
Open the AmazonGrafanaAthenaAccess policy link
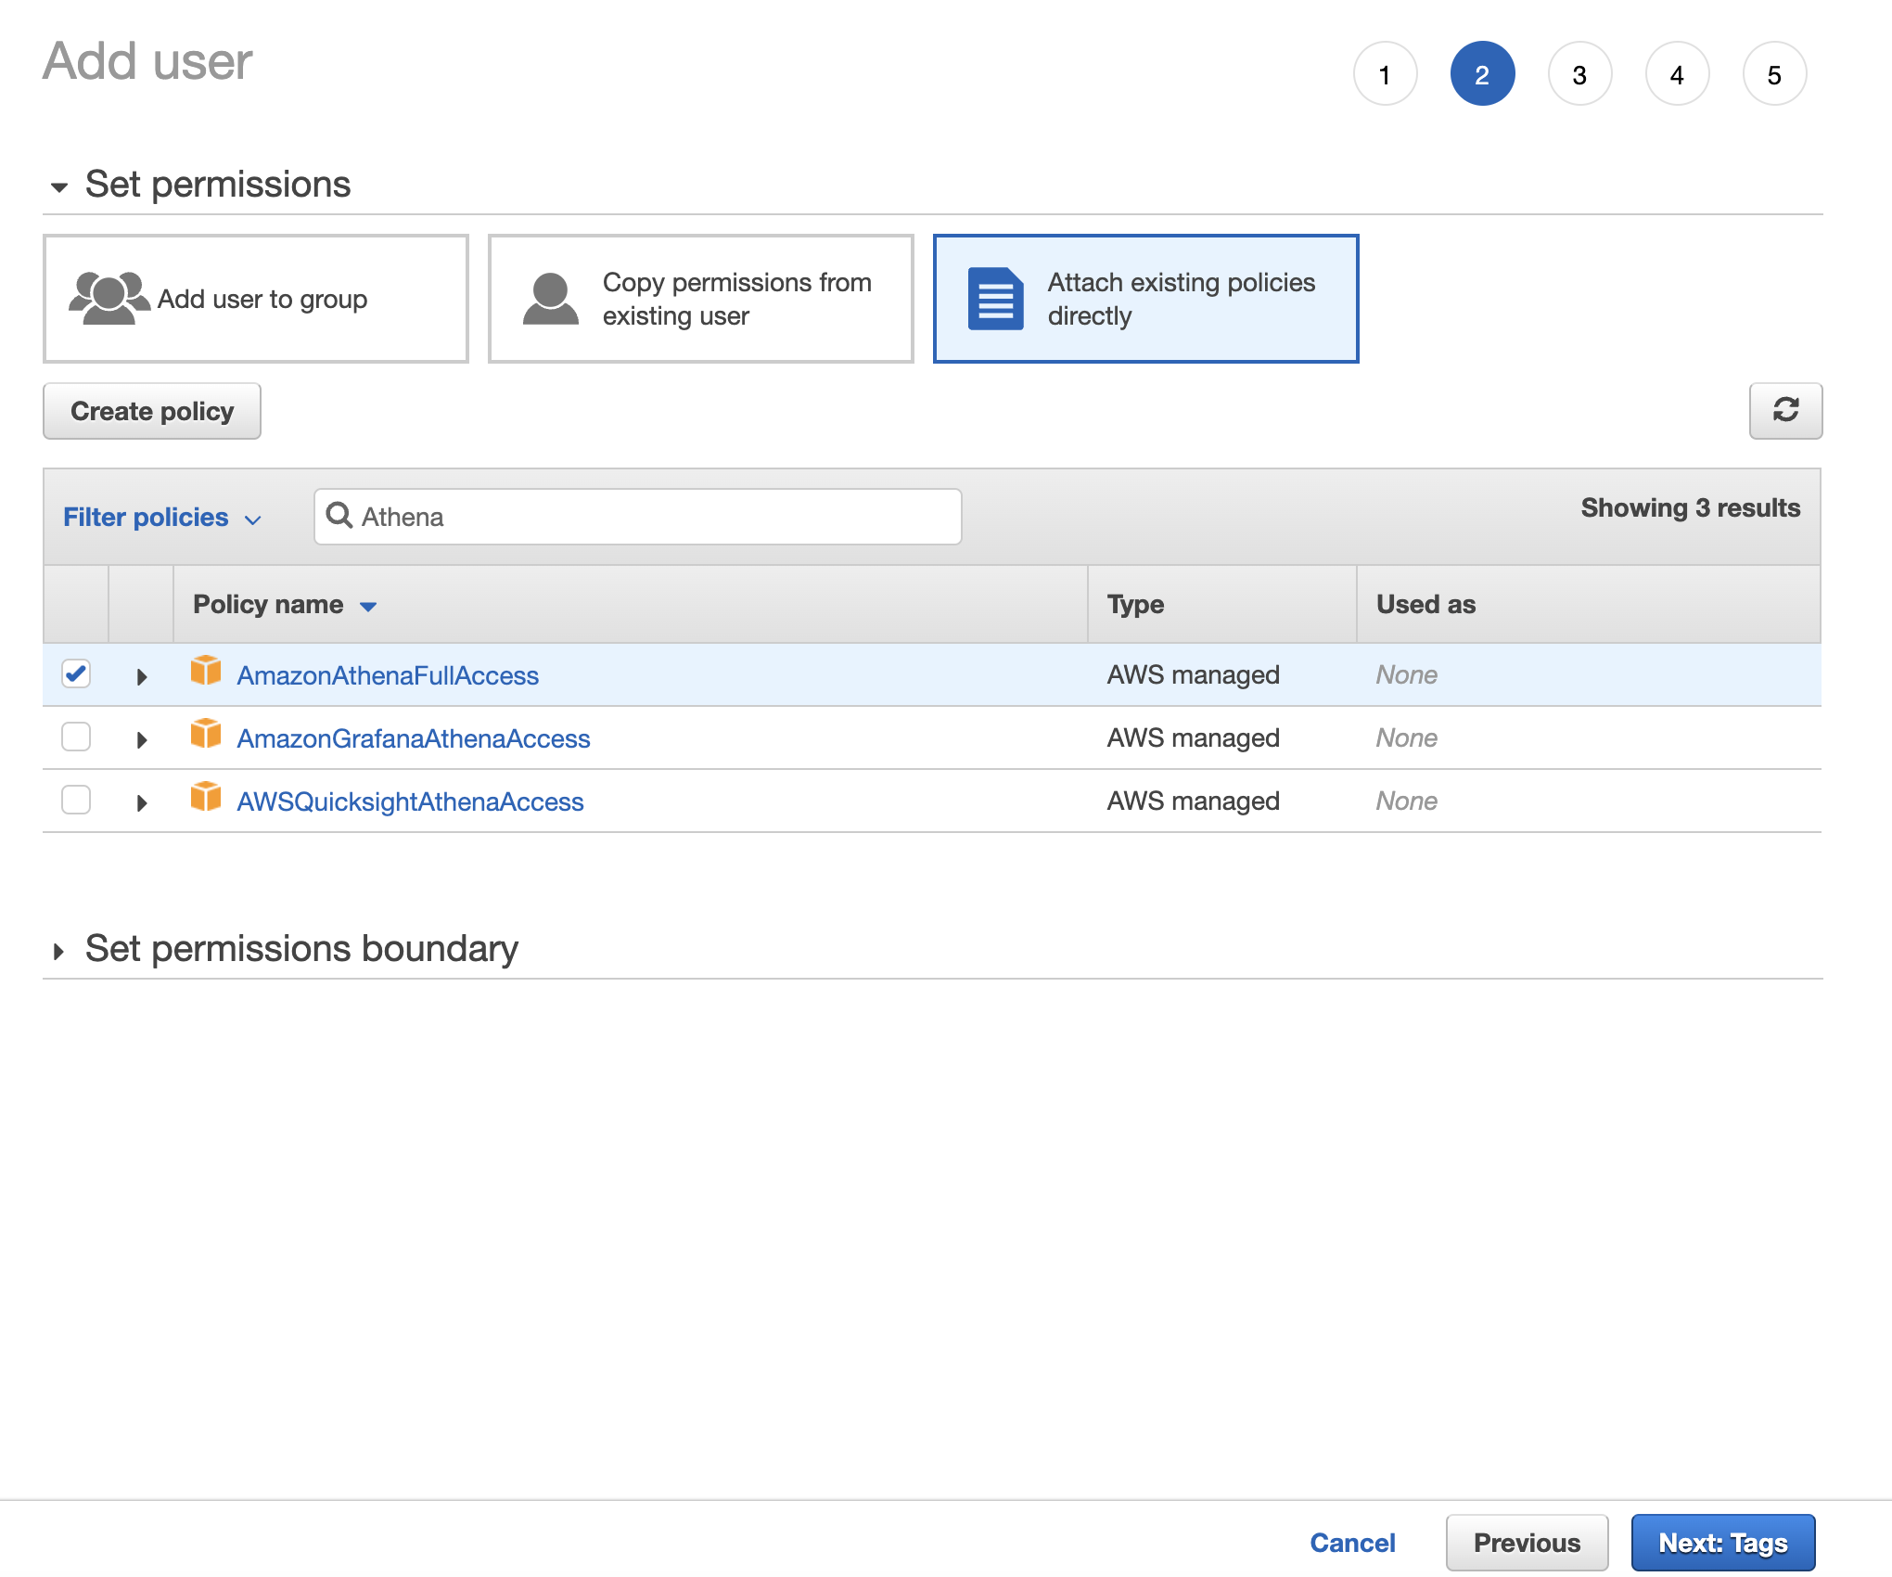[414, 738]
